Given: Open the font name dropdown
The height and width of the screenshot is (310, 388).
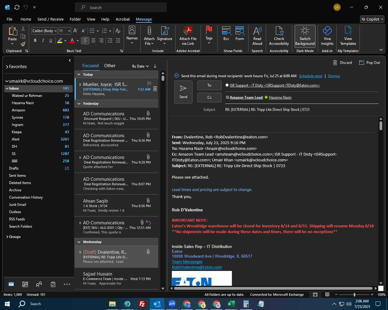Looking at the screenshot, I should pos(56,31).
